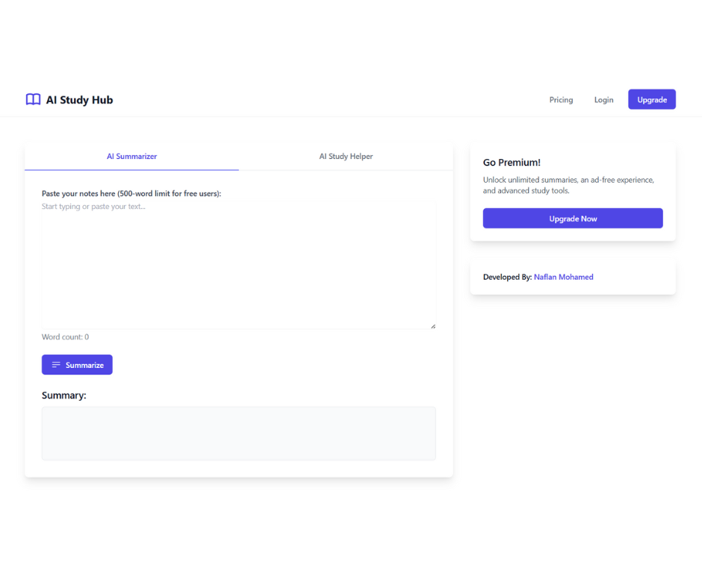Screen dimensions: 702x588
Task: Open Naflan Mohamed developer link
Action: tap(563, 277)
